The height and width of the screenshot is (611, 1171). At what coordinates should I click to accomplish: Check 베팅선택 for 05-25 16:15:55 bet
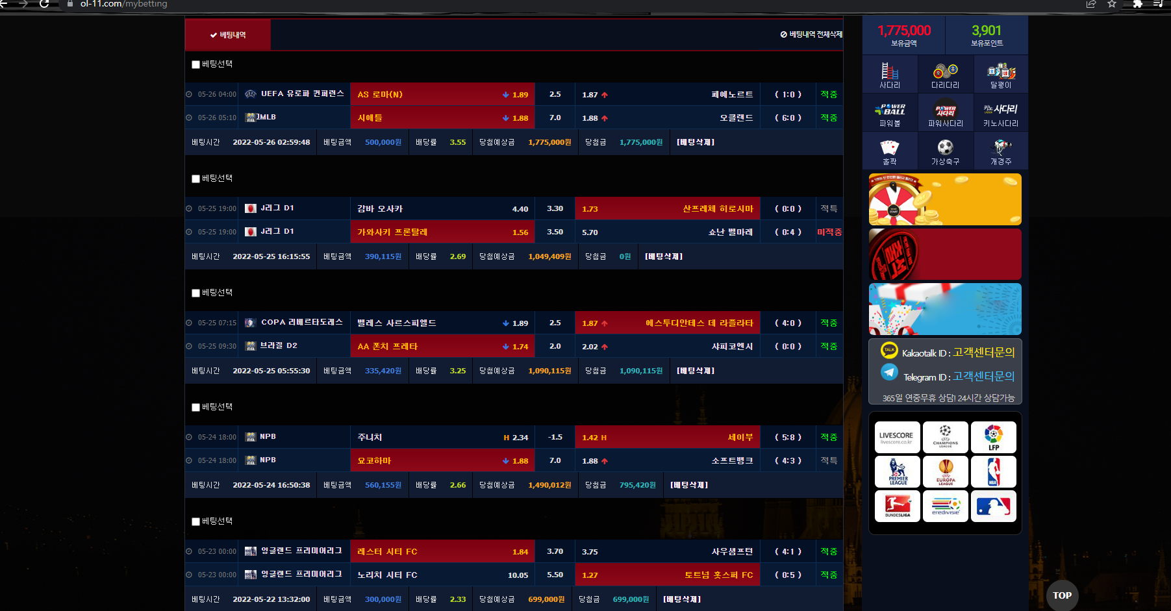point(195,179)
